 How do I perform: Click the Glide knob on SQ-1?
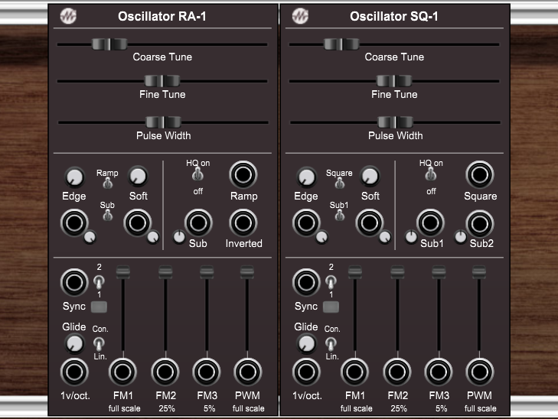[306, 343]
